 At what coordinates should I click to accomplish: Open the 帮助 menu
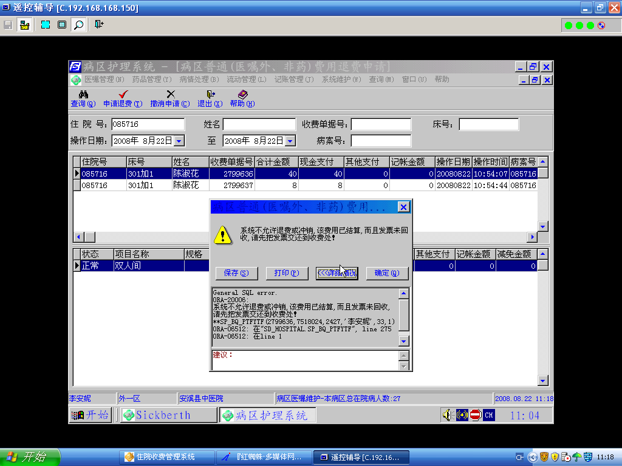pos(442,79)
